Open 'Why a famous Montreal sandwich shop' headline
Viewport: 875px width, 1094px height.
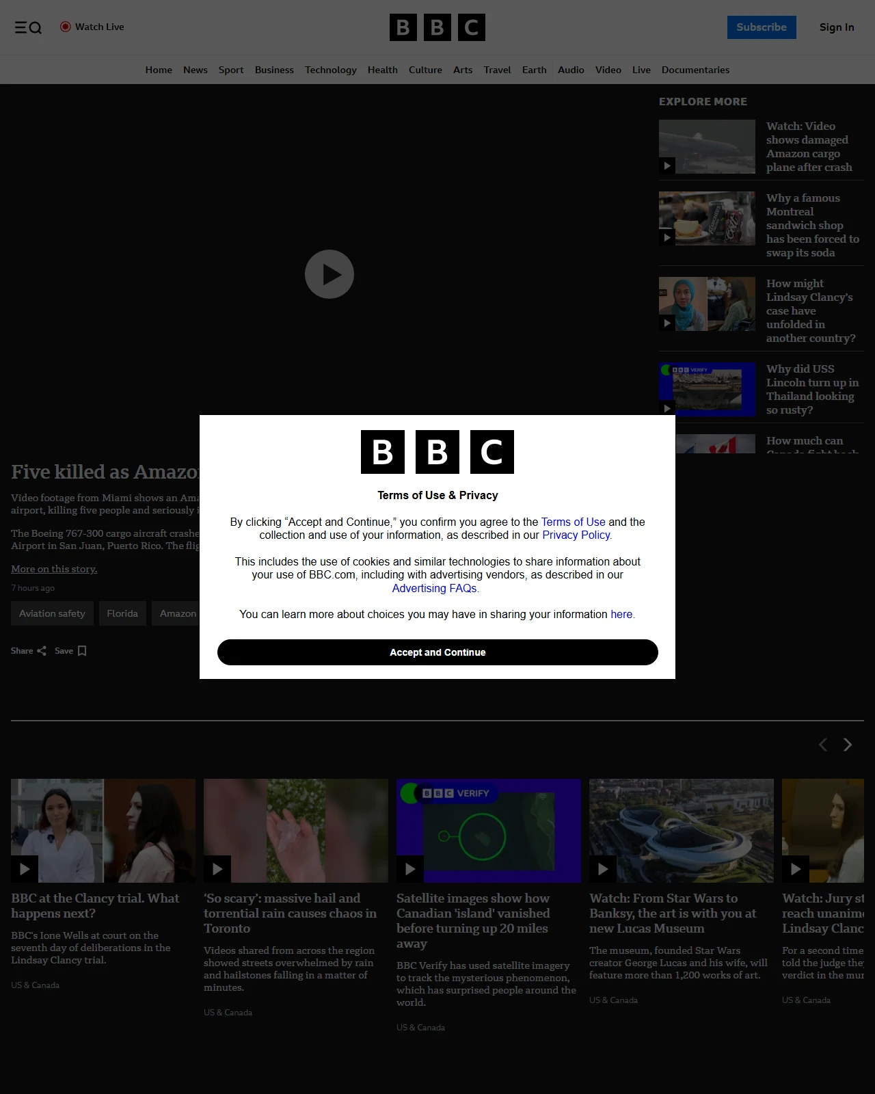point(813,225)
